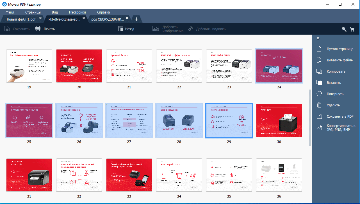Click the convert to image icon
This screenshot has width=360, height=204.
[x=319, y=127]
